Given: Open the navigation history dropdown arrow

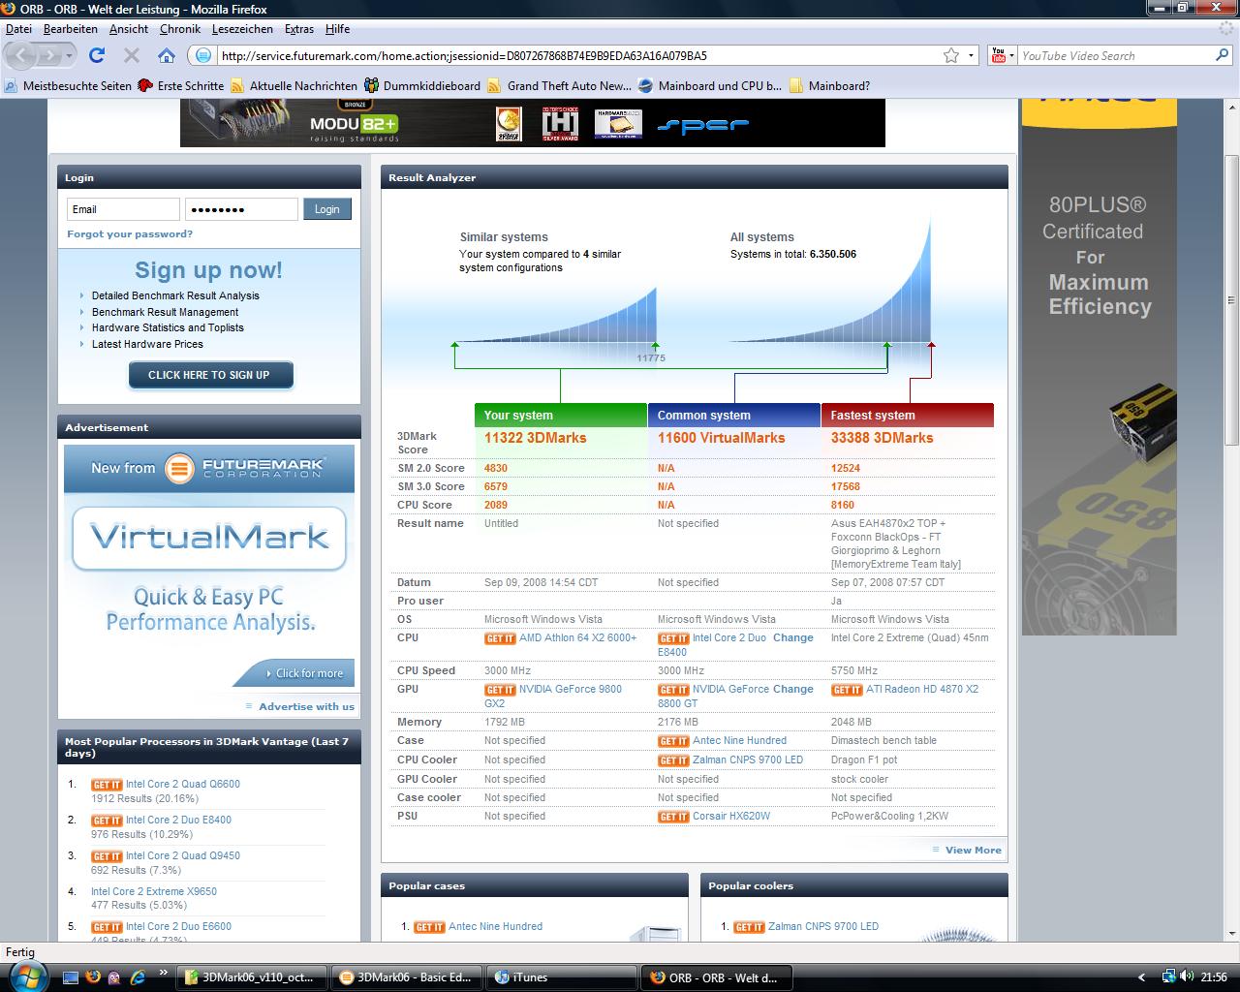Looking at the screenshot, I should click(69, 55).
